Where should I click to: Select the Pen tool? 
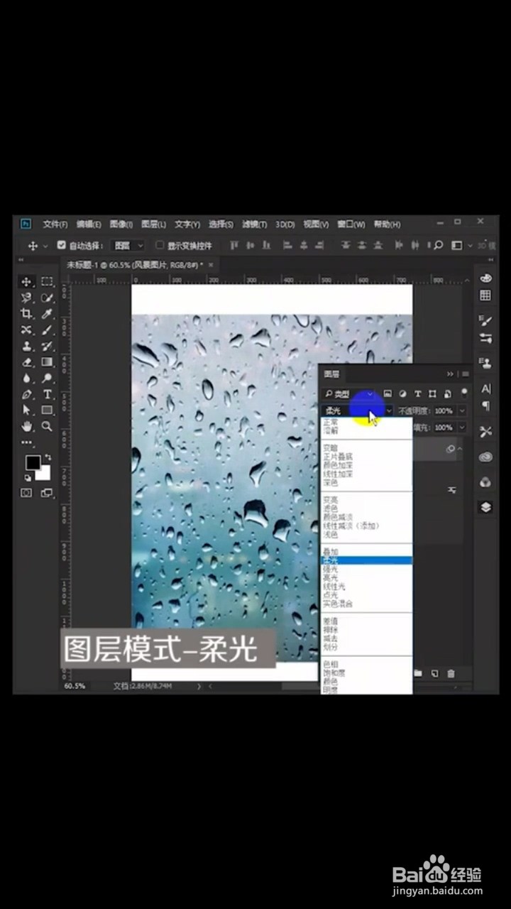27,394
